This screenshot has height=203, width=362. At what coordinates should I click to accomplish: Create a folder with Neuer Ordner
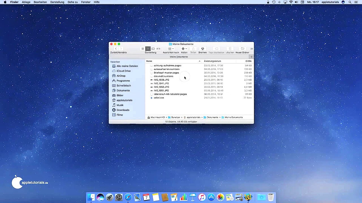point(242,49)
